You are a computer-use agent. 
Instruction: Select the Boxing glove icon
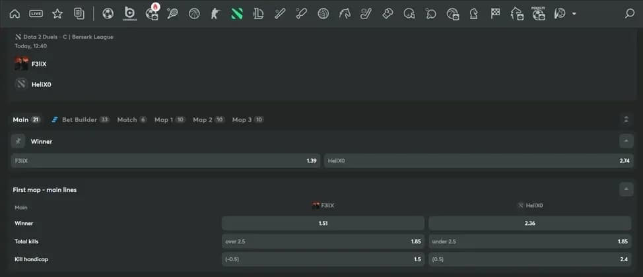[x=388, y=14]
